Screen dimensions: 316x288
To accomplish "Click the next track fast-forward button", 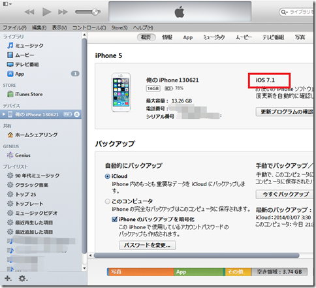I will click(63, 12).
